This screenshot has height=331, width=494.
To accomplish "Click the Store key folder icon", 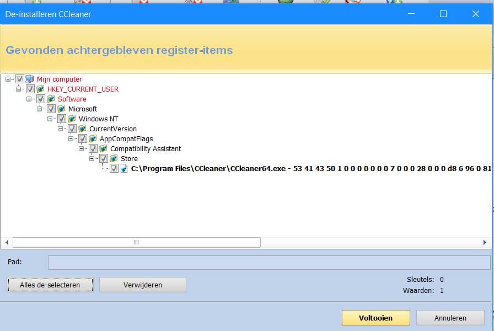I will click(114, 158).
